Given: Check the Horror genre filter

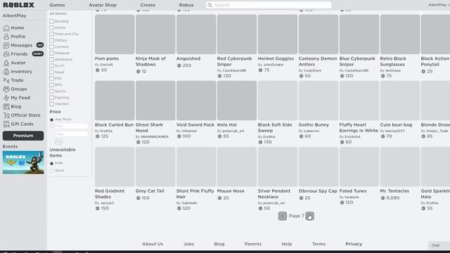Looking at the screenshot, I should click(51, 27).
